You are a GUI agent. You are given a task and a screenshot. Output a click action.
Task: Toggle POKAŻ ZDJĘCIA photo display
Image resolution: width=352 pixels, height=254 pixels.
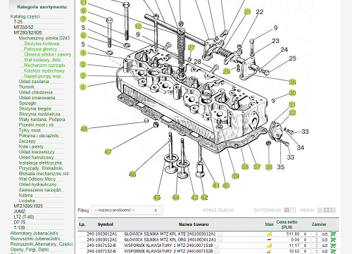coord(218,210)
